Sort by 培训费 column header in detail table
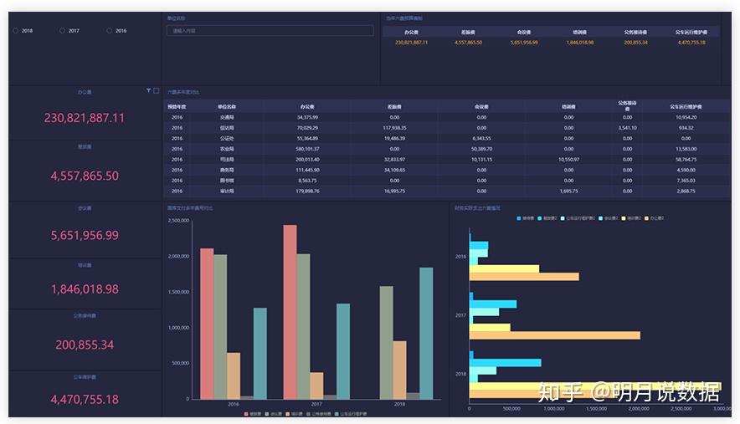Viewport: 740px width, 424px height. [x=568, y=107]
